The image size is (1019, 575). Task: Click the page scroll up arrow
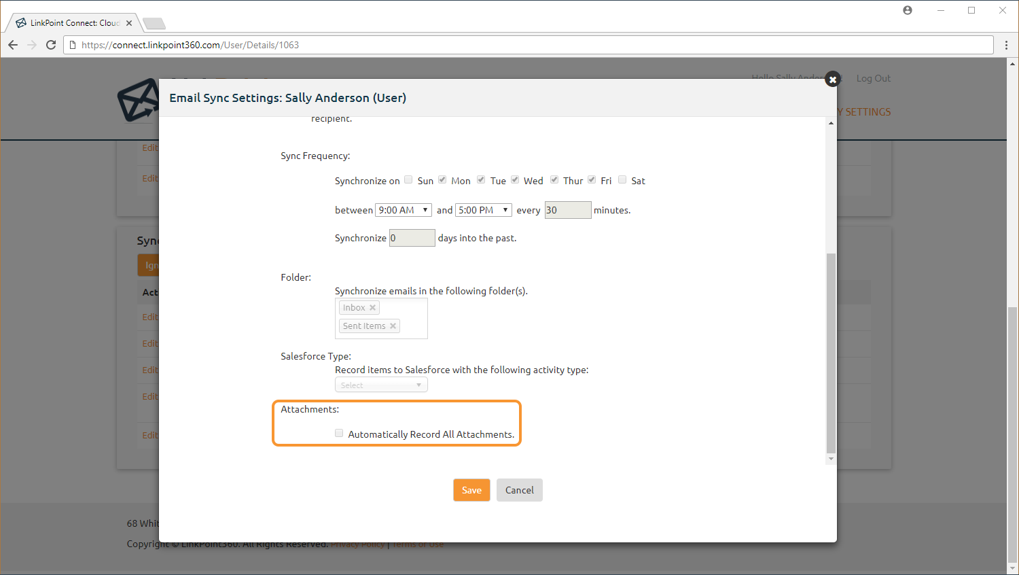tap(1013, 64)
